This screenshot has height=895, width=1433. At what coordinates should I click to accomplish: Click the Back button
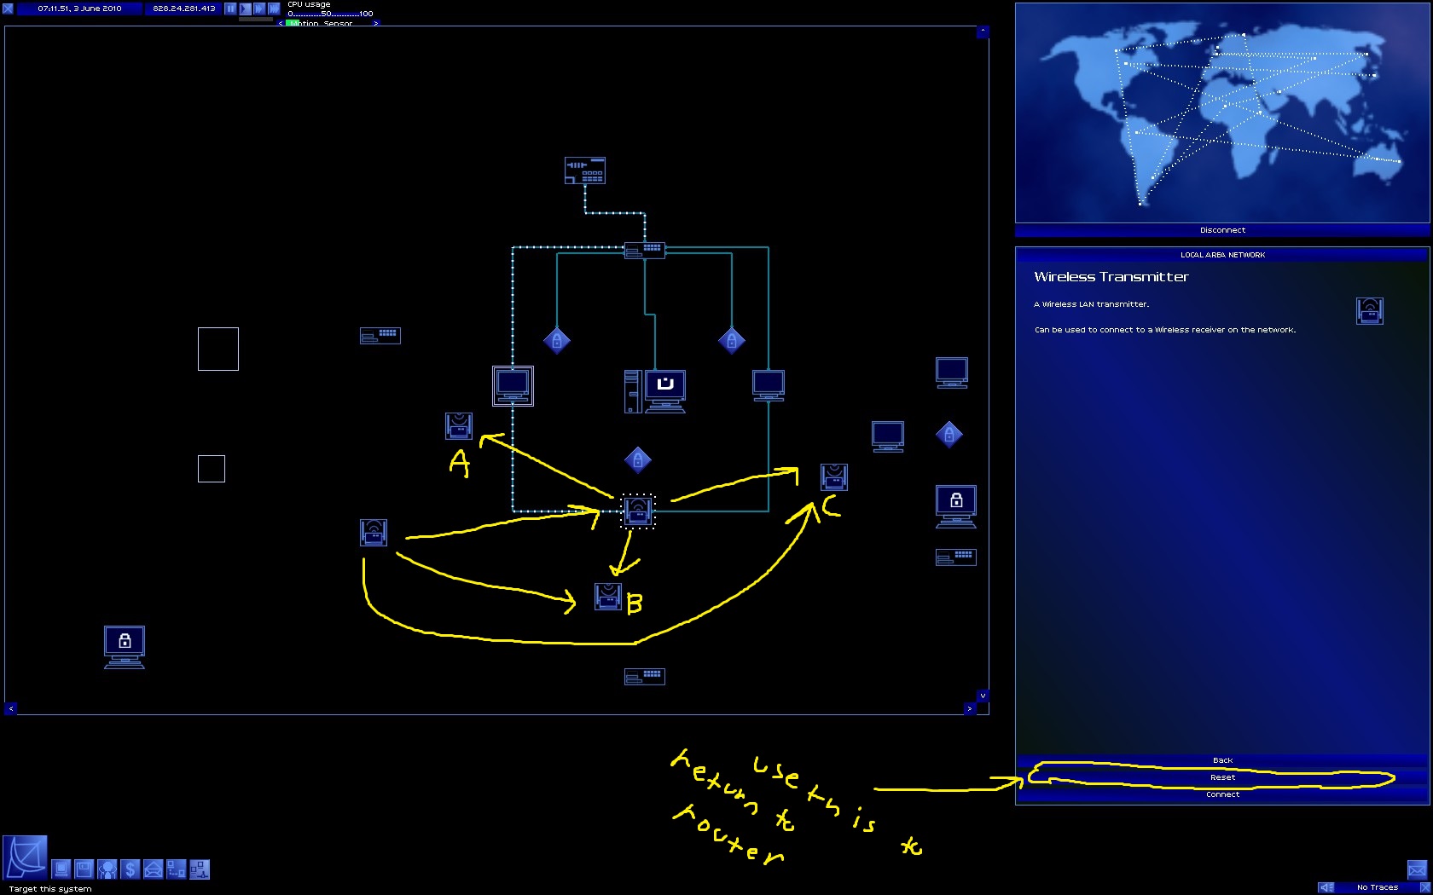point(1222,760)
